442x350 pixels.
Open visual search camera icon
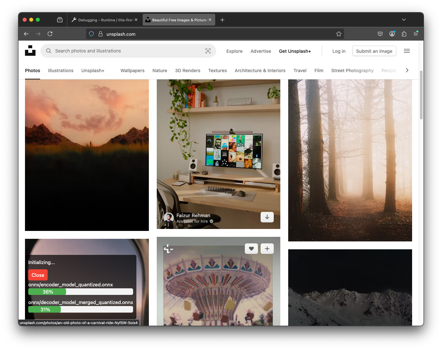[208, 51]
